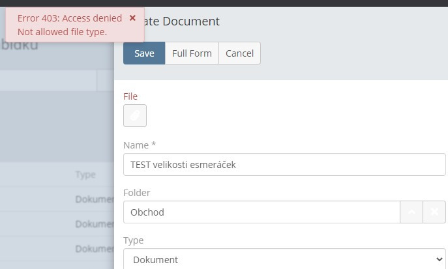The height and width of the screenshot is (269, 448).
Task: Dismiss the Error 403 notification
Action: tap(132, 18)
